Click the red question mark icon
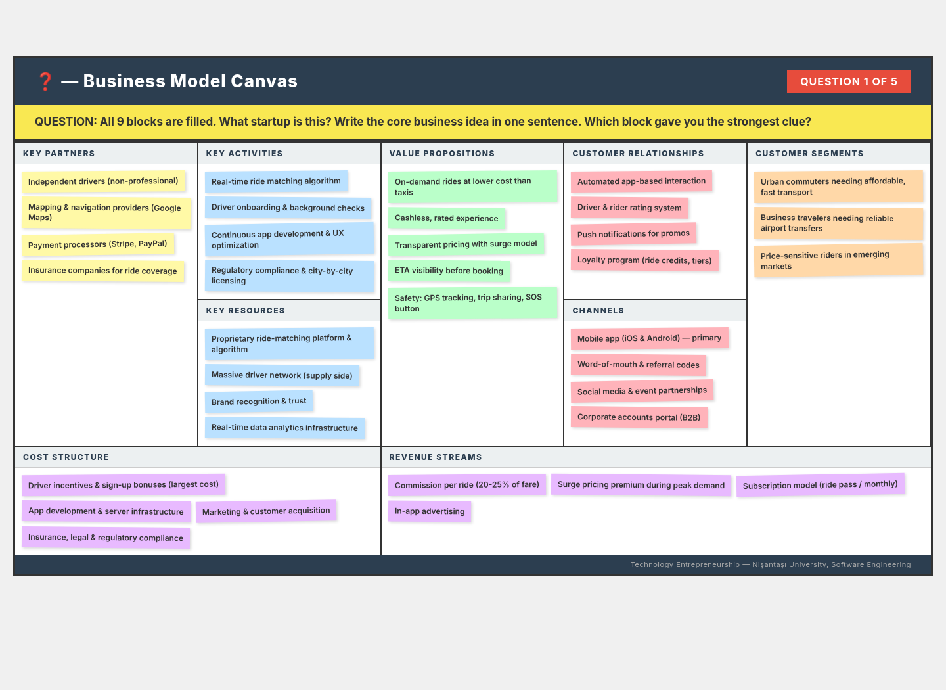Screen dimensions: 946x690 [45, 81]
